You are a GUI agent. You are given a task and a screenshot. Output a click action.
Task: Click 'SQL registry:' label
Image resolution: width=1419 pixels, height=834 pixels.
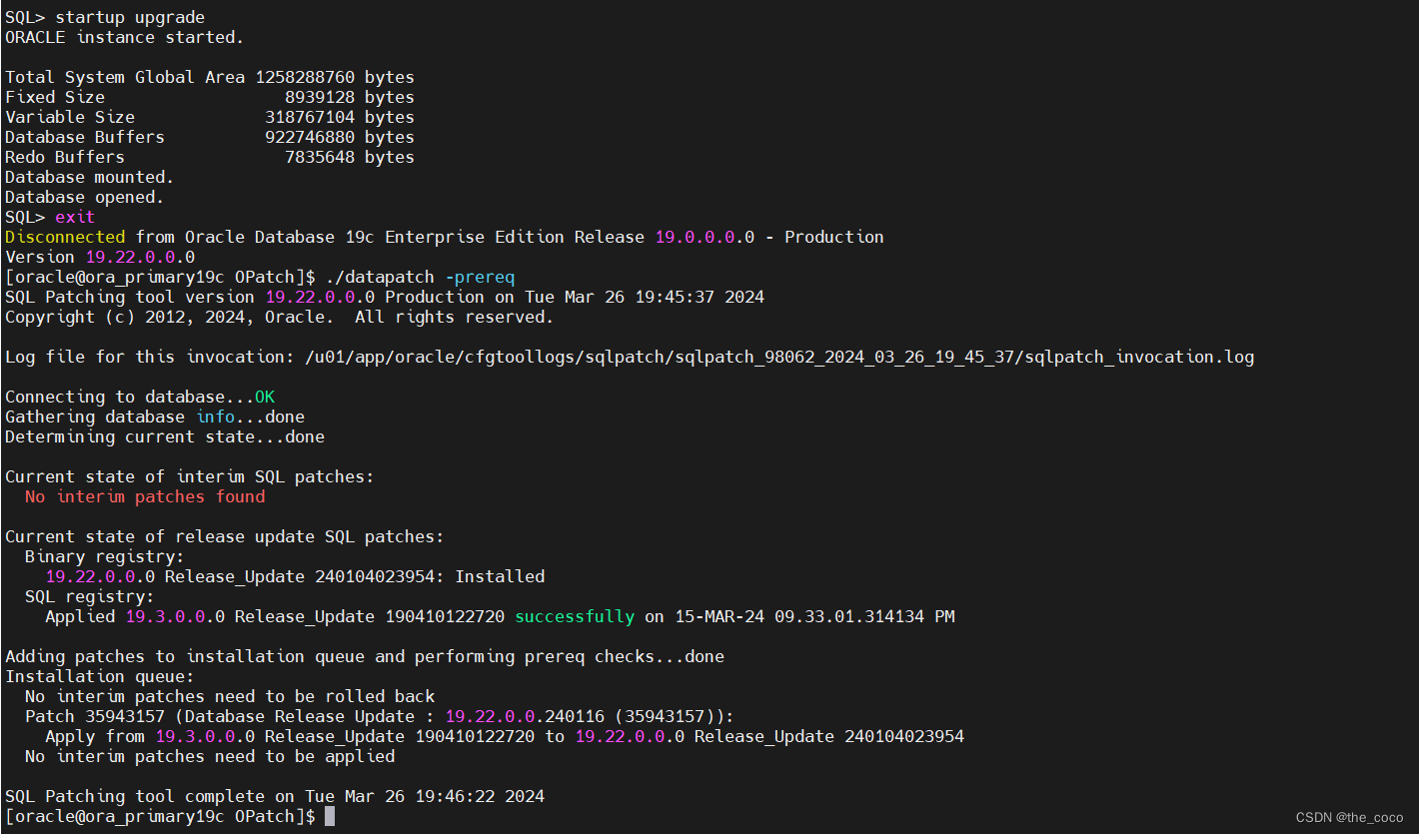[x=90, y=596]
